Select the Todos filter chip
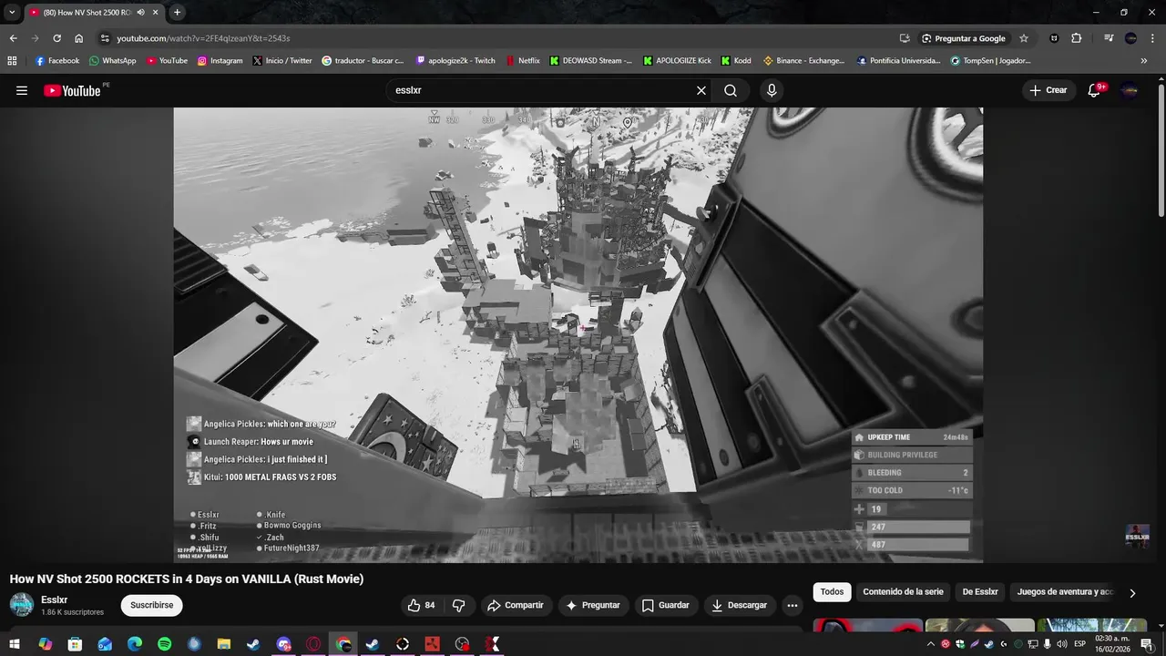 pos(832,592)
